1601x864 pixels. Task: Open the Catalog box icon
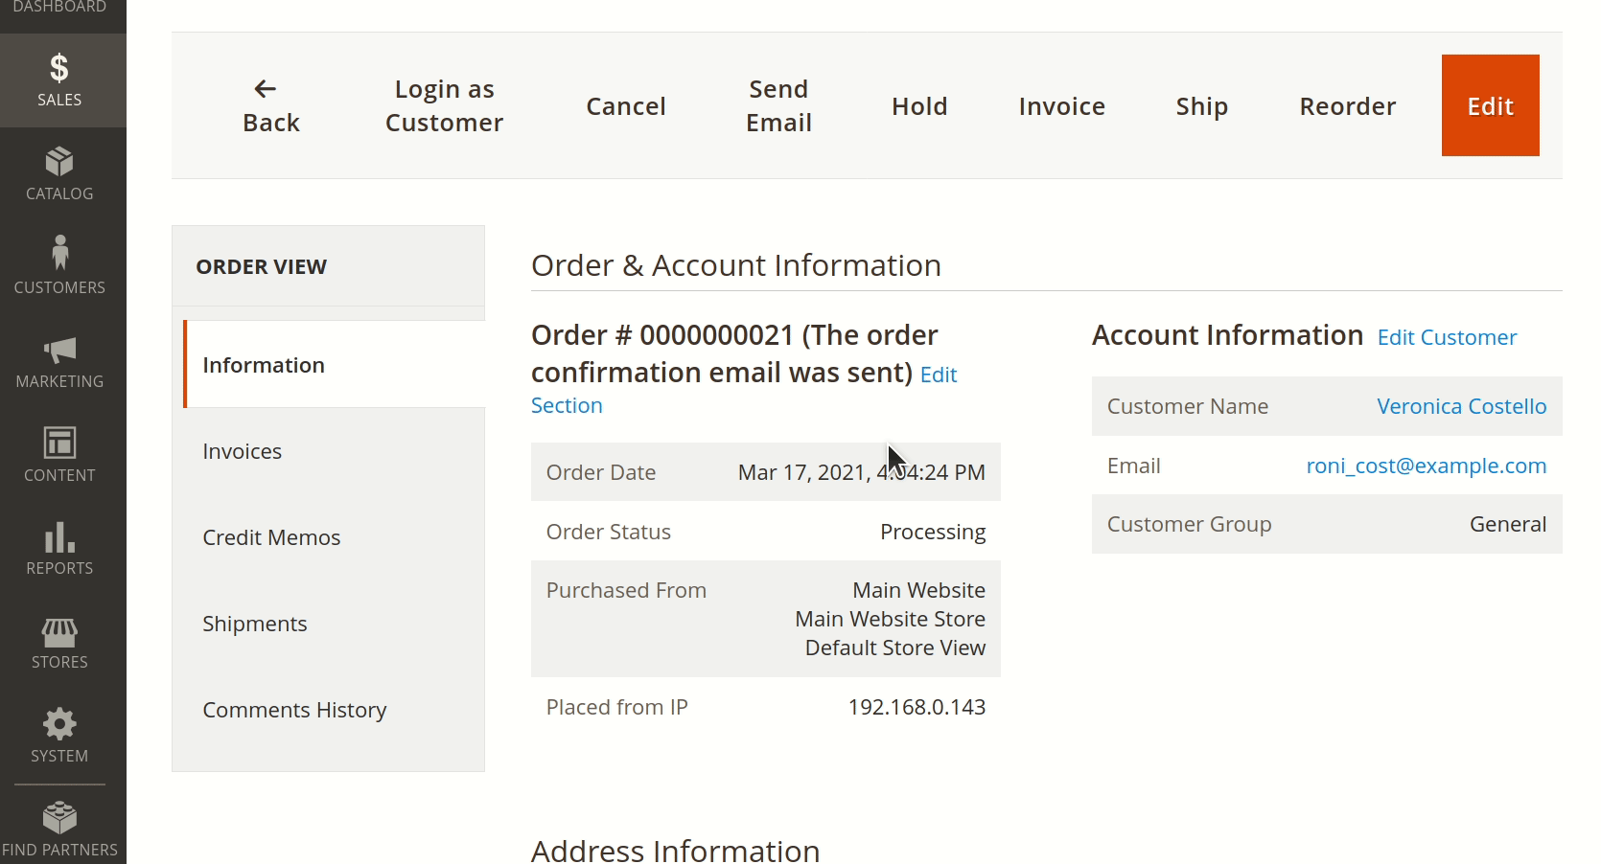(59, 161)
